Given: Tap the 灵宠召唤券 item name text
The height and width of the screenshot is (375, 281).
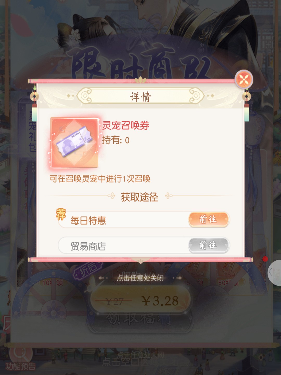Looking at the screenshot, I should (x=126, y=125).
